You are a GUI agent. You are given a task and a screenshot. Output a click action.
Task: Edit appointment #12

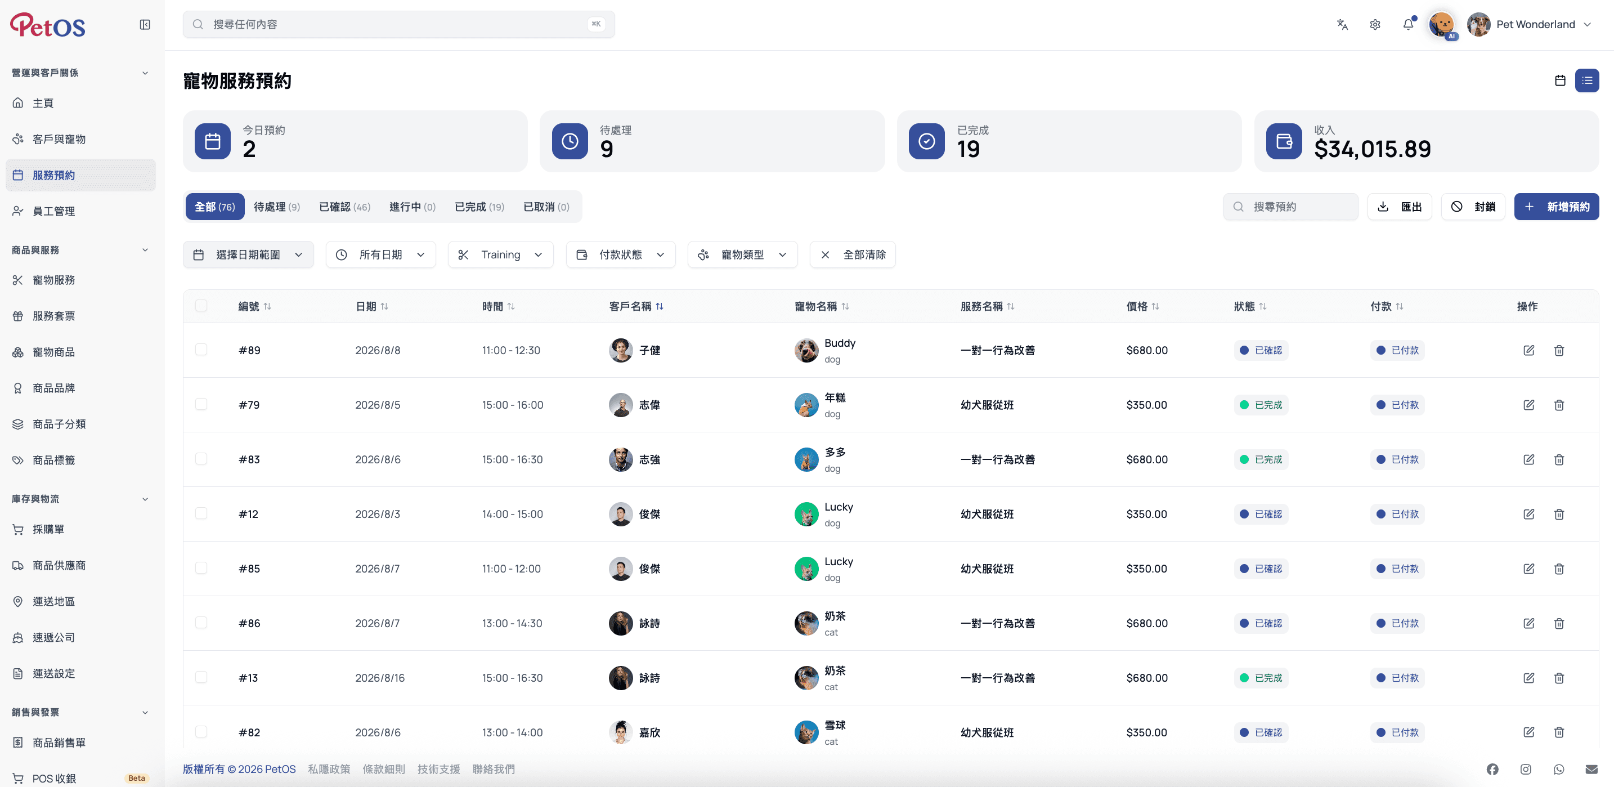click(1529, 514)
